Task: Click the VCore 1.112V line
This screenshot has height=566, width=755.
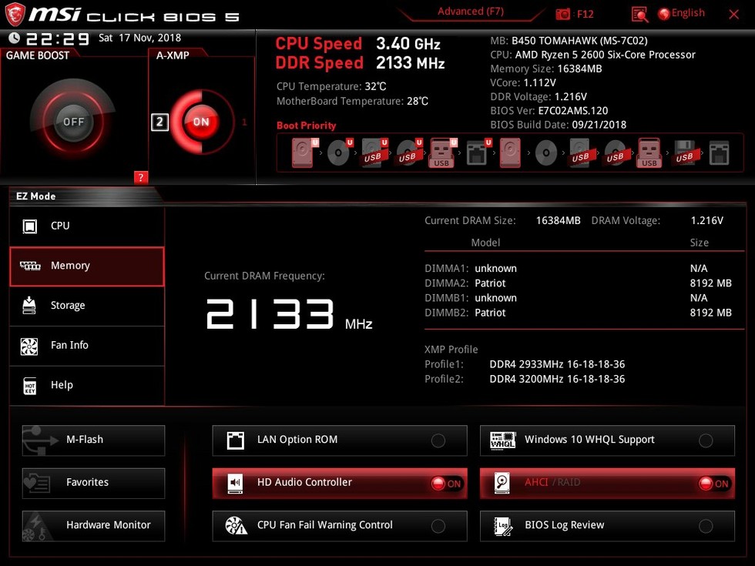Action: (523, 83)
